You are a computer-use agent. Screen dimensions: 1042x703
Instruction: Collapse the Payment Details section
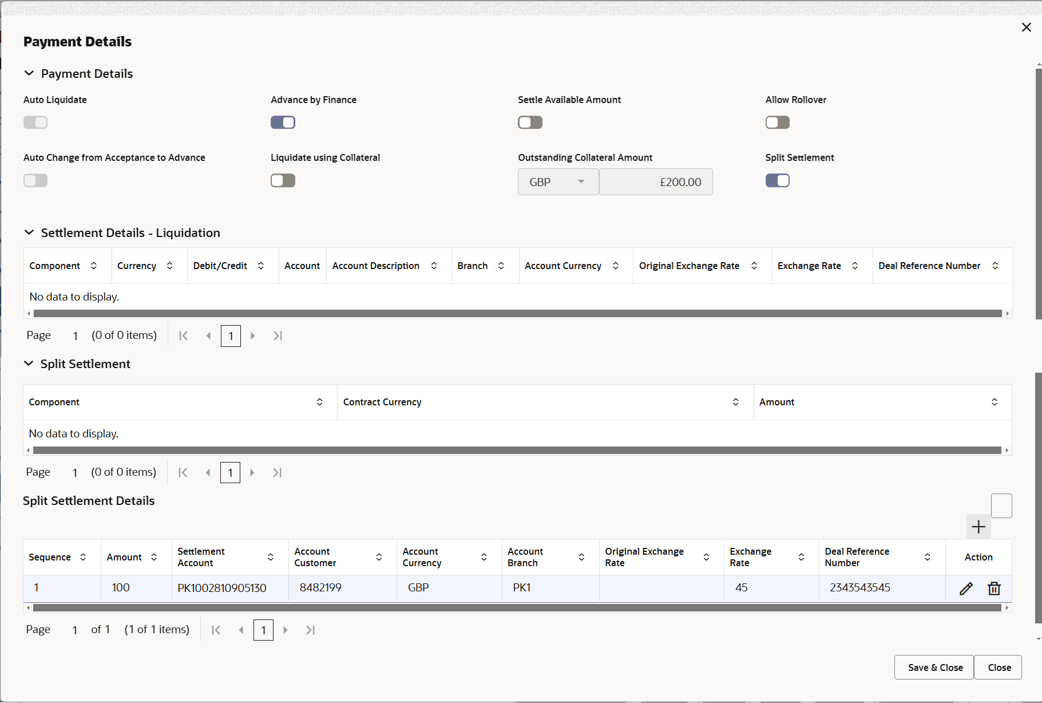tap(29, 73)
